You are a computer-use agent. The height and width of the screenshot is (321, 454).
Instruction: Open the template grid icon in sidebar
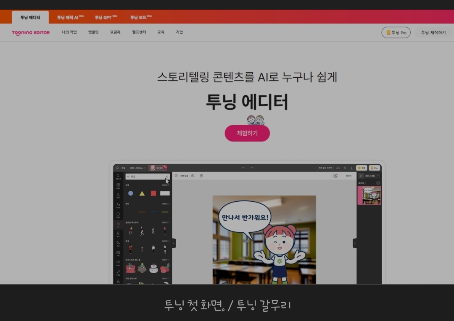coord(118,186)
